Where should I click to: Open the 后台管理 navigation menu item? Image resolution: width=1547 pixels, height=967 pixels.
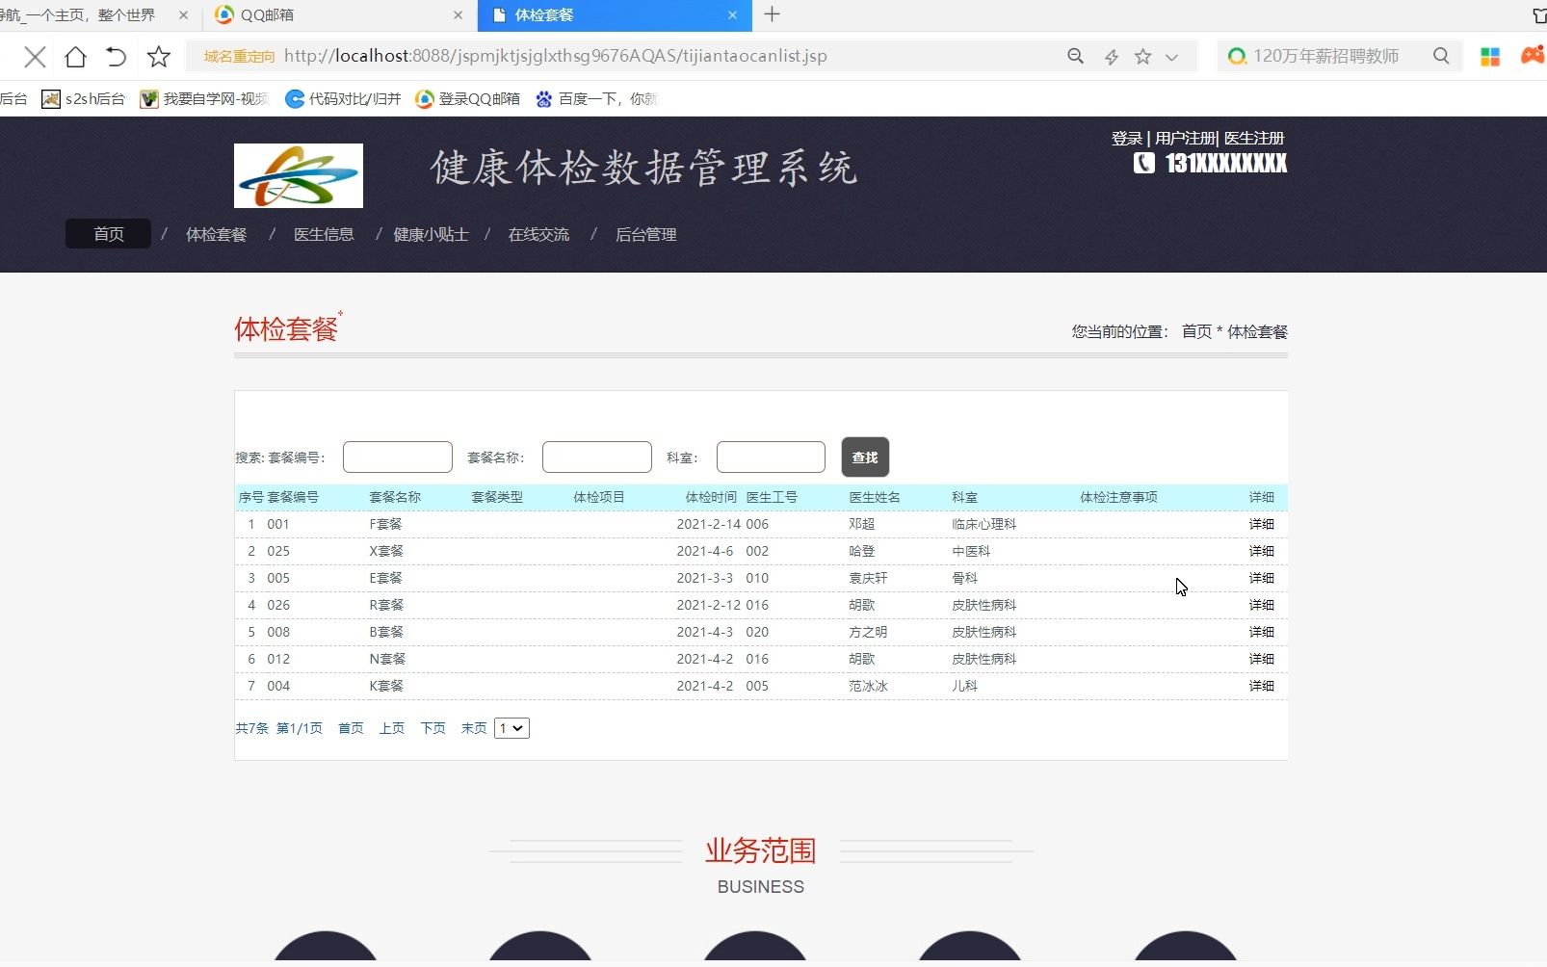click(x=645, y=234)
